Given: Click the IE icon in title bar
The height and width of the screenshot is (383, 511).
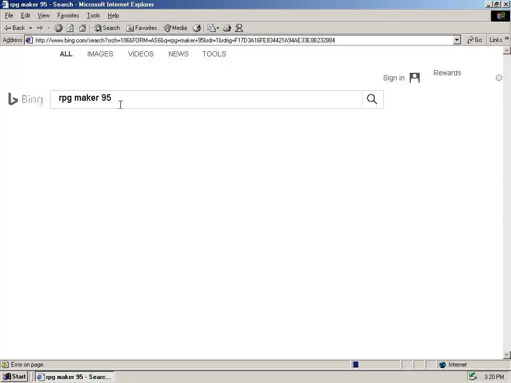Looking at the screenshot, I should coord(5,4).
